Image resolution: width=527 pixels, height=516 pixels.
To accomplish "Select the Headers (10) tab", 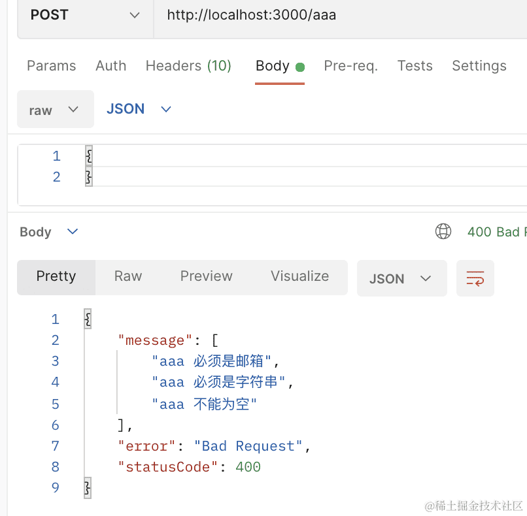I will pyautogui.click(x=188, y=66).
